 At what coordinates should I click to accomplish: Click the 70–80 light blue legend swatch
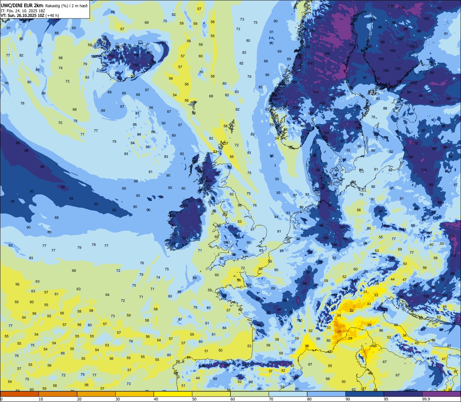[288, 394]
